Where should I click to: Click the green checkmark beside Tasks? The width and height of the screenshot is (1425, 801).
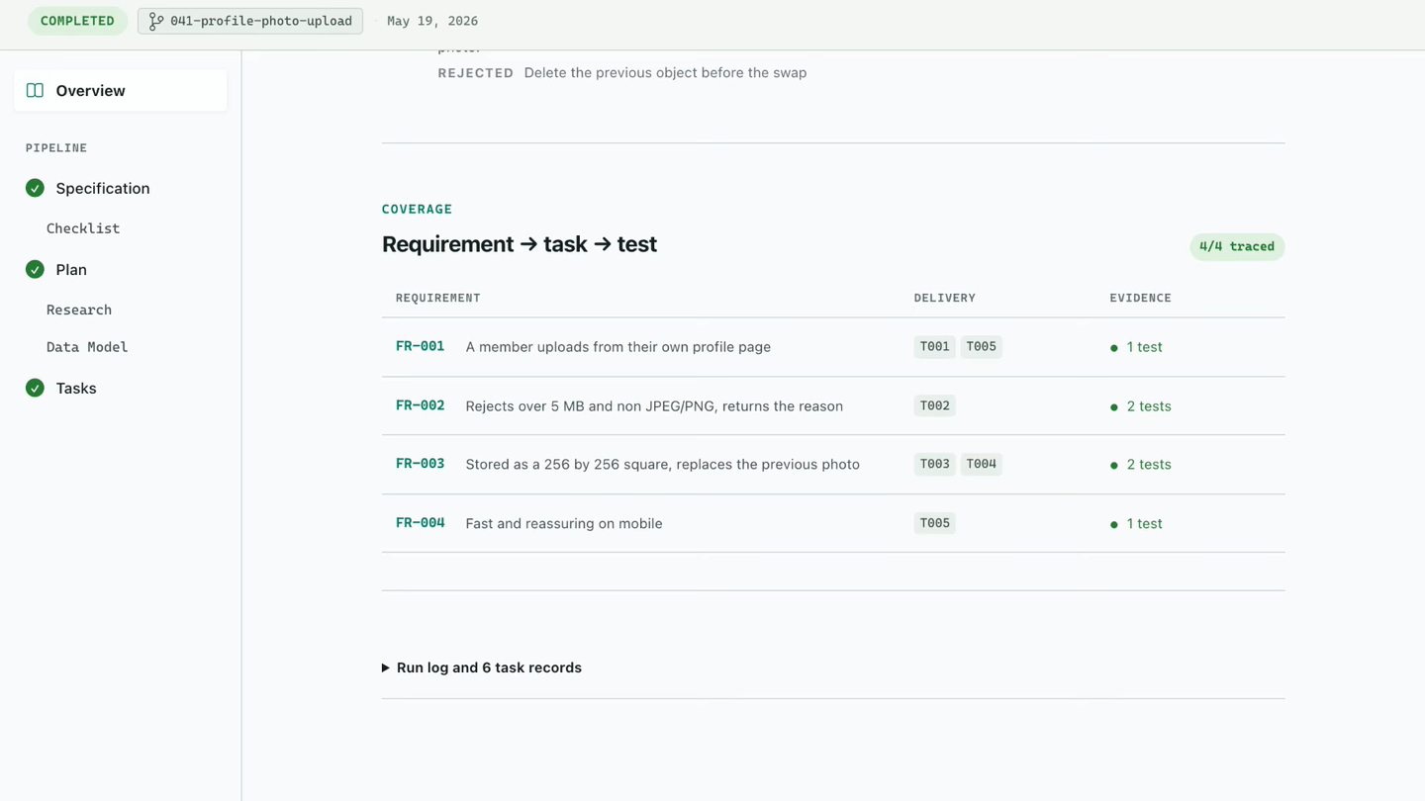35,388
